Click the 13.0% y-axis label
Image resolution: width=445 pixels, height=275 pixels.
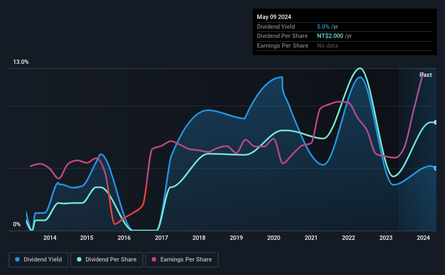pyautogui.click(x=21, y=62)
